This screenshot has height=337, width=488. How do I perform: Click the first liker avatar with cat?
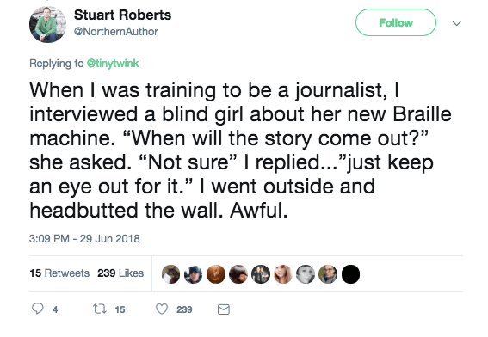[171, 274]
